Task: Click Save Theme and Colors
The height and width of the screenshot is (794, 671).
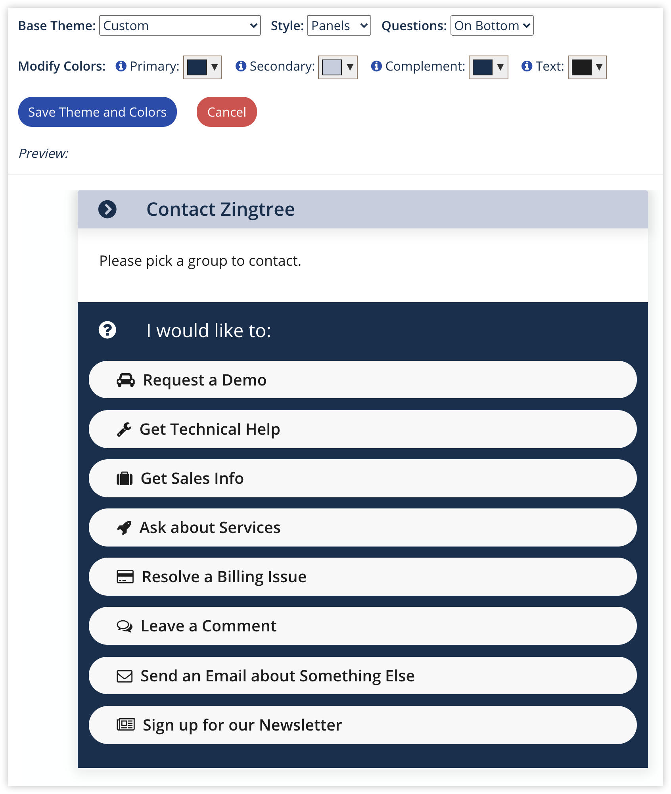Action: coord(97,112)
